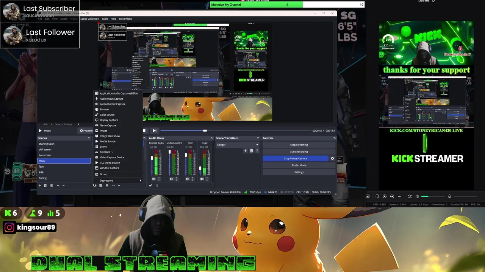Viewport: 485px width, 272px height.
Task: Choose Video Capture Device source
Action: pyautogui.click(x=118, y=157)
